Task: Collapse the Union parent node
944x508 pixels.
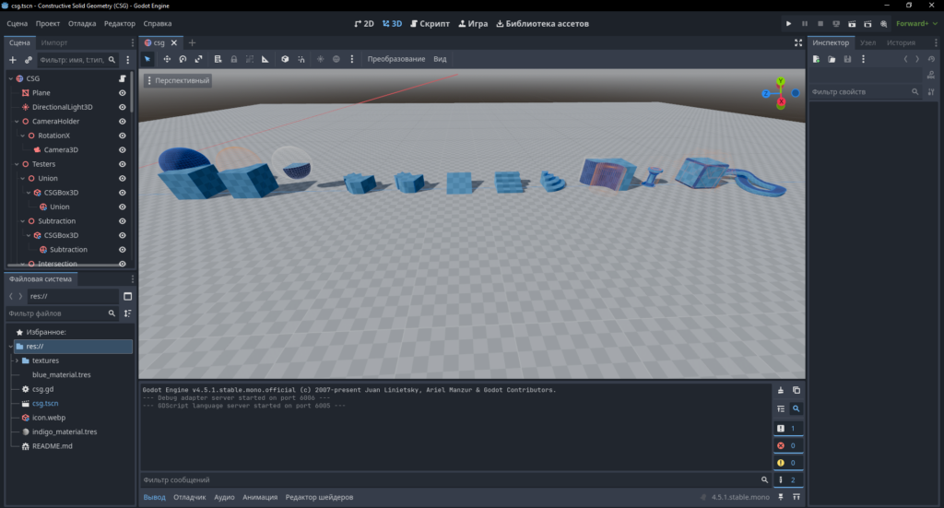Action: pyautogui.click(x=22, y=178)
